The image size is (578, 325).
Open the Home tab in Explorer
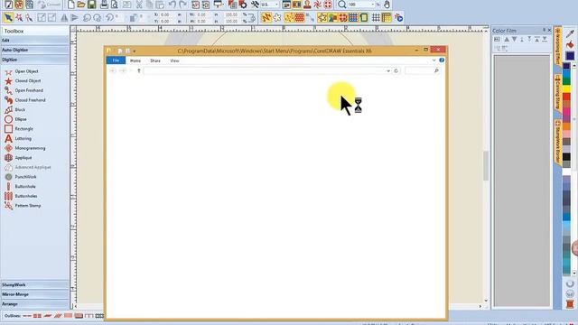pos(135,60)
